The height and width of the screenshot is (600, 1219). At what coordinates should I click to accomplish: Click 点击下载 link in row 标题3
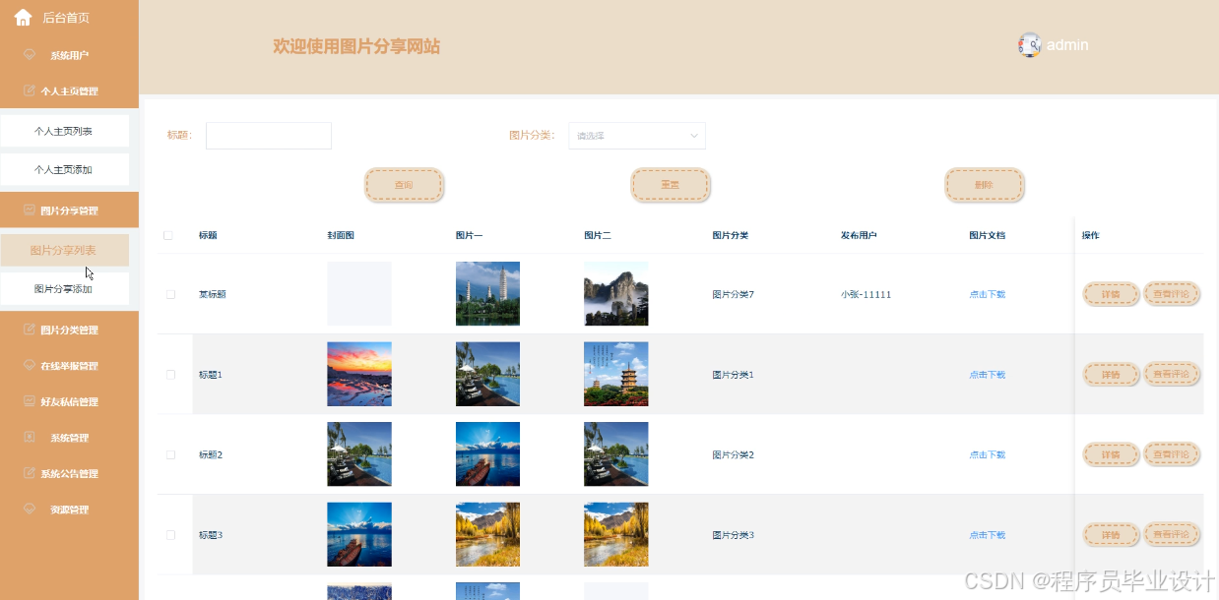click(x=987, y=535)
